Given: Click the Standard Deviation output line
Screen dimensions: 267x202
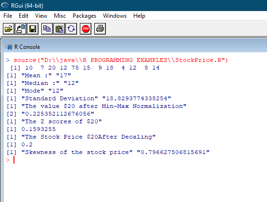Looking at the screenshot, I should point(89,98).
